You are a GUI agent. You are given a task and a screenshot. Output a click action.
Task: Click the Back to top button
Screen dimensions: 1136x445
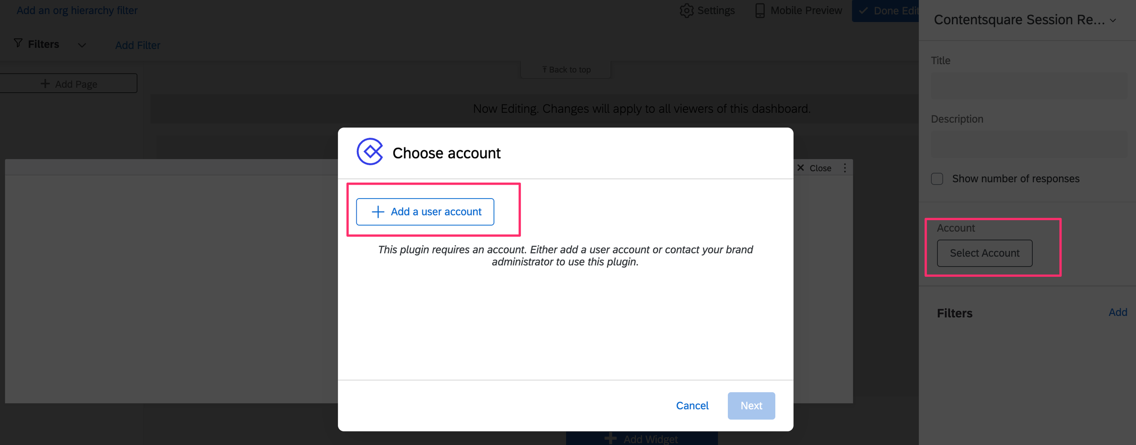click(x=566, y=69)
